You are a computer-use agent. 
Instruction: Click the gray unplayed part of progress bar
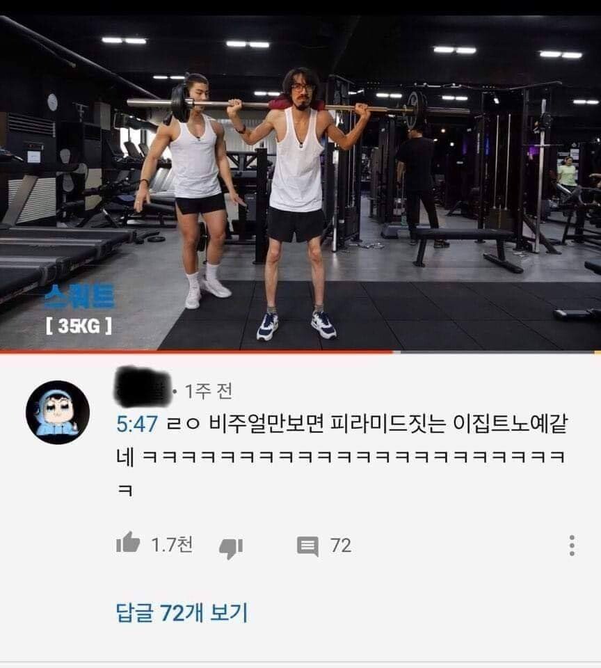497,352
